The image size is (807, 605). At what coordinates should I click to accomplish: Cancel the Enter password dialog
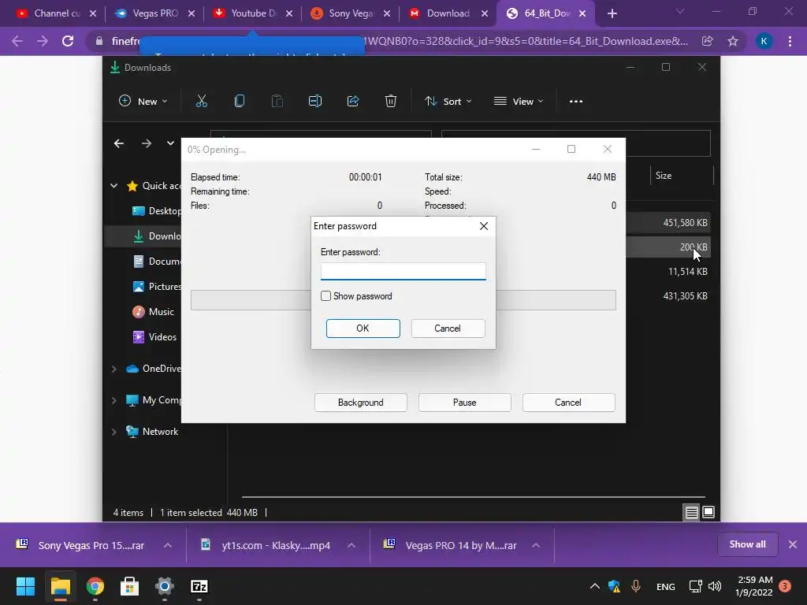click(448, 328)
